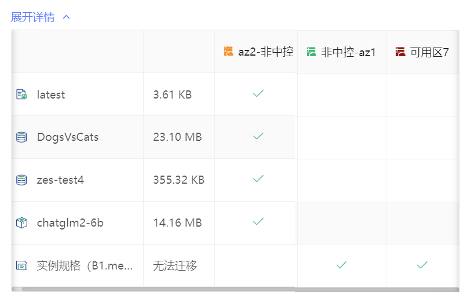Click the green 非中控-az1 zone icon
Screen dimensions: 471x306
312,52
